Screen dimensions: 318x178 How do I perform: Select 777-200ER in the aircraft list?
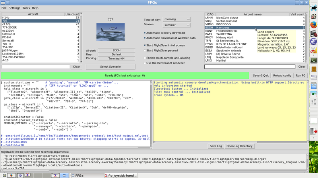click(x=41, y=27)
